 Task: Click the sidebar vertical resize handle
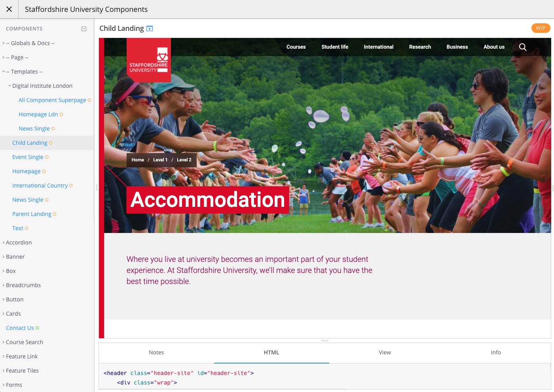click(x=97, y=187)
